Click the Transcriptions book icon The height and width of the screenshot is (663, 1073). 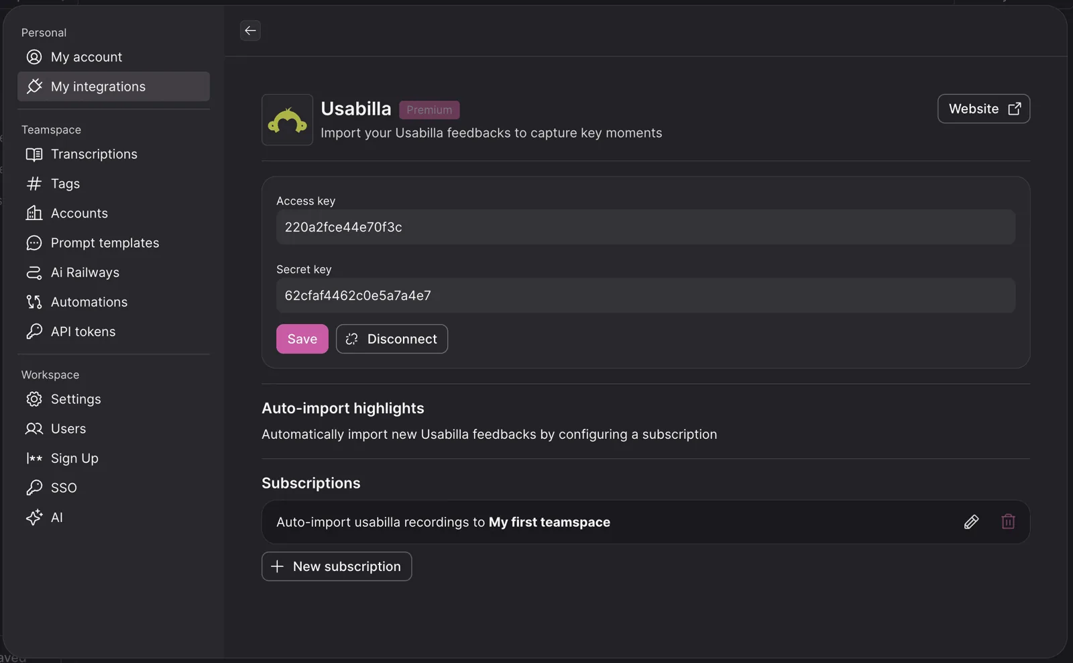(x=34, y=154)
